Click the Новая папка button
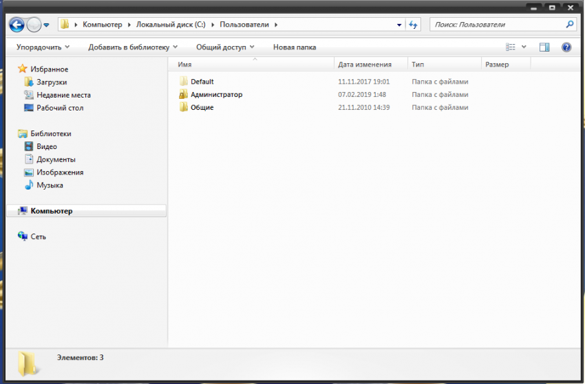The image size is (585, 384). [x=295, y=47]
